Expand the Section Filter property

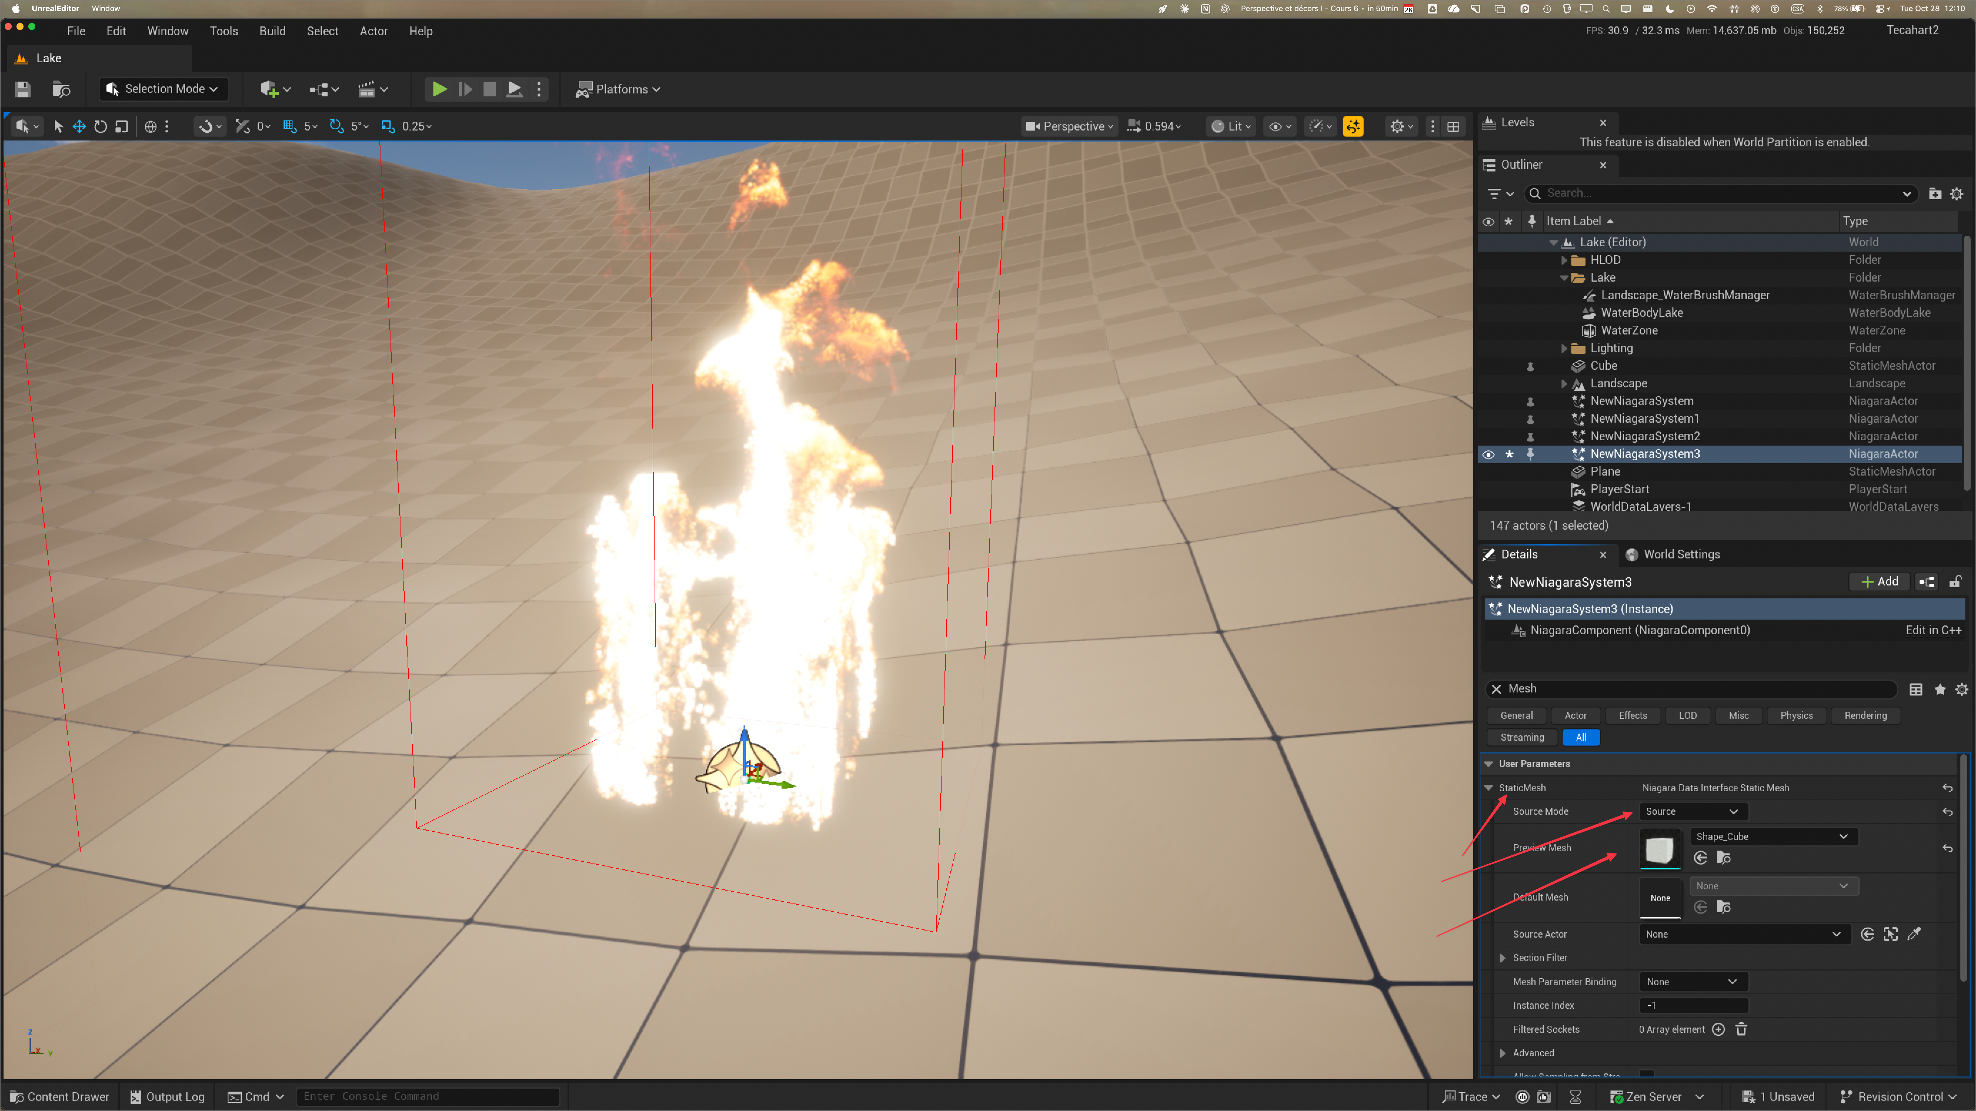click(x=1503, y=958)
